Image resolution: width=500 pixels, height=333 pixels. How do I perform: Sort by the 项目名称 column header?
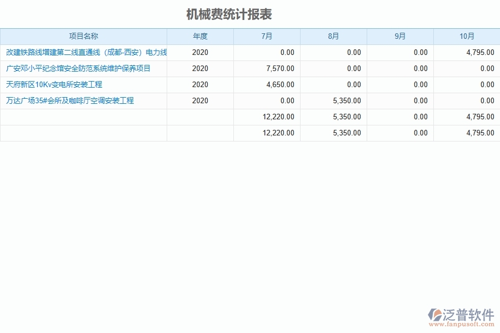coord(84,36)
